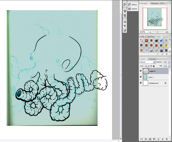
Task: Open the Normal blend mode dropdown
Action: pyautogui.click(x=147, y=62)
